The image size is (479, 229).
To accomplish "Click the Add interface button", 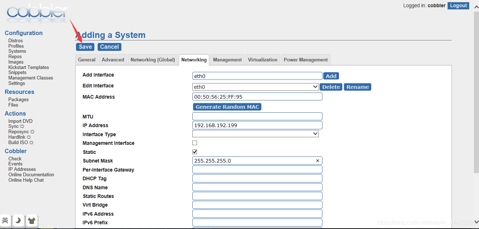I will click(x=331, y=76).
